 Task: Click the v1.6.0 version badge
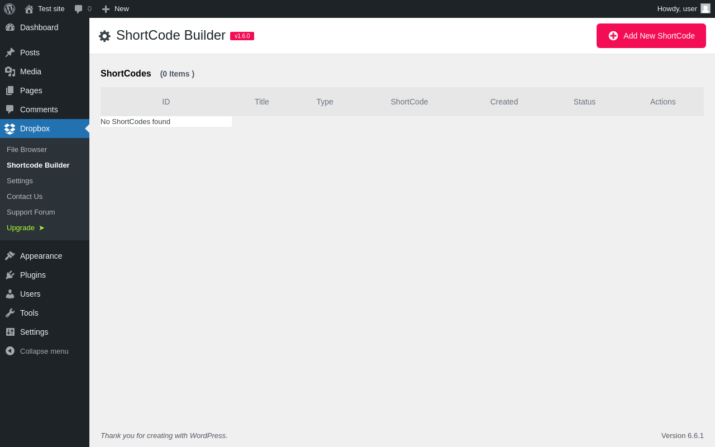242,36
